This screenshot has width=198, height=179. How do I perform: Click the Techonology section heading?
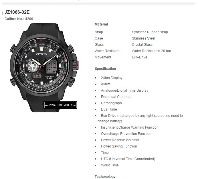105,177
